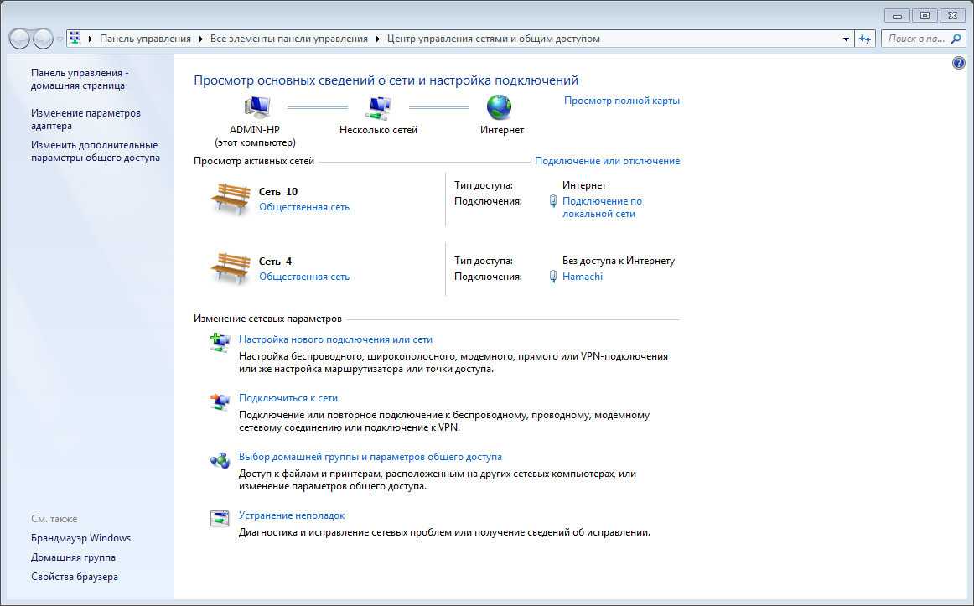Open Изменить дополнительные параметры общего доступа
The height and width of the screenshot is (606, 974).
coord(96,152)
